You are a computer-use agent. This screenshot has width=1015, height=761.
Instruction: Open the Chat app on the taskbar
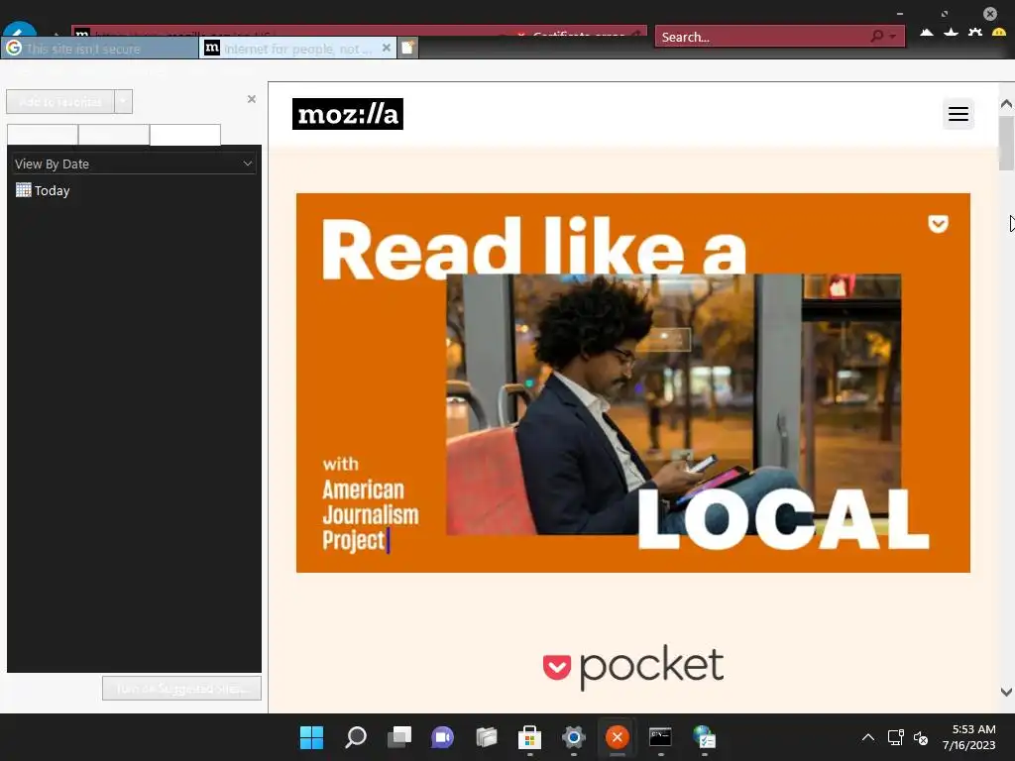click(x=443, y=737)
